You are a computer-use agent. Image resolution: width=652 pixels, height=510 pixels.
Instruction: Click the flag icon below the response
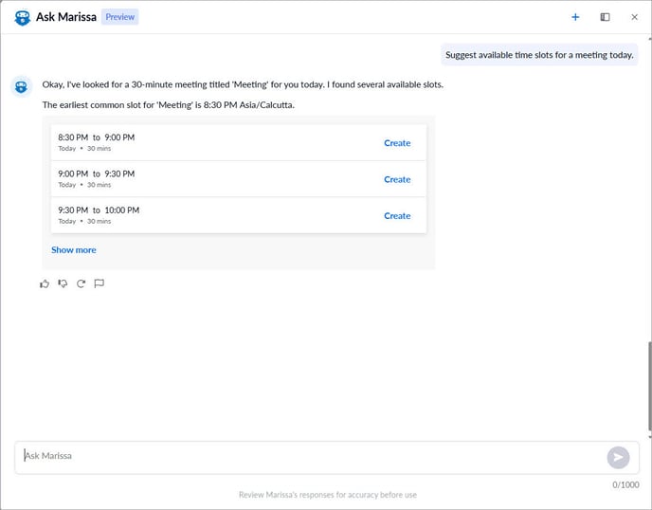pos(100,283)
